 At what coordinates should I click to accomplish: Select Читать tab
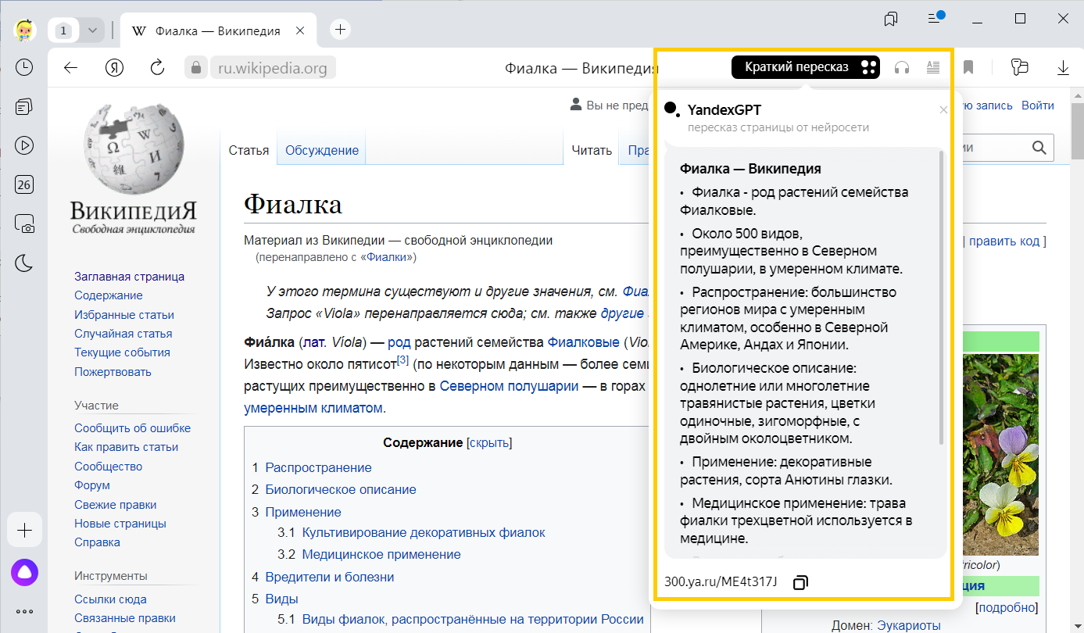click(591, 150)
